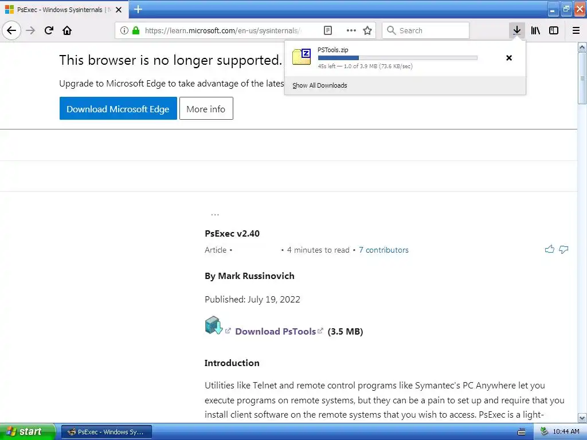Viewport: 587px width, 440px height.
Task: Toggle the downloads panel arrow button
Action: 516,30
